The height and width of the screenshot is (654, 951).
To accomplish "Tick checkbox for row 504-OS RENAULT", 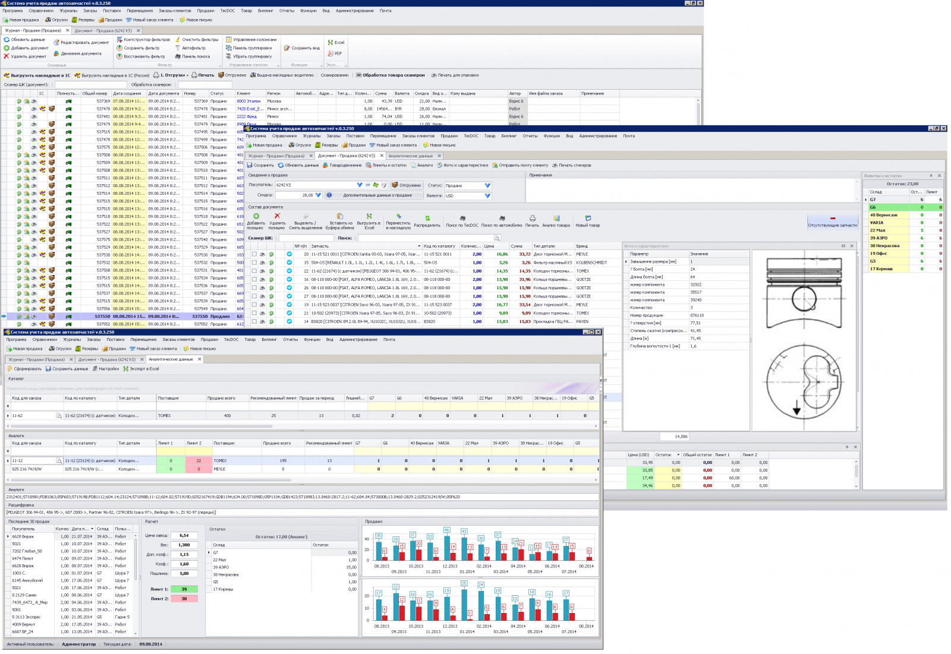I will coord(254,263).
